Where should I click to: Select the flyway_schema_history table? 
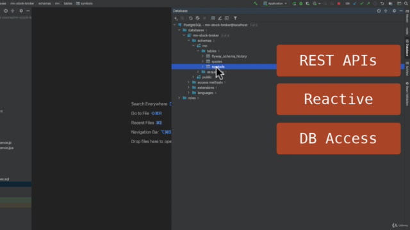click(x=229, y=56)
